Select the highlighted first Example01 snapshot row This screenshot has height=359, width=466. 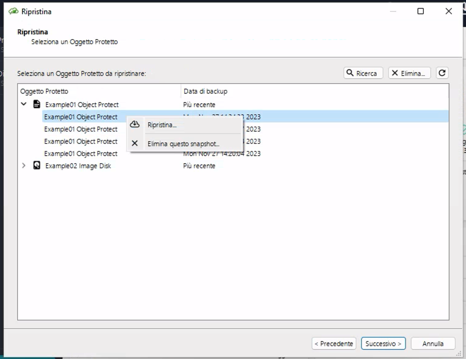(x=81, y=117)
